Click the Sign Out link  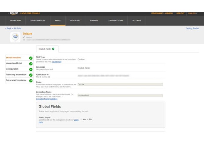tap(180, 13)
